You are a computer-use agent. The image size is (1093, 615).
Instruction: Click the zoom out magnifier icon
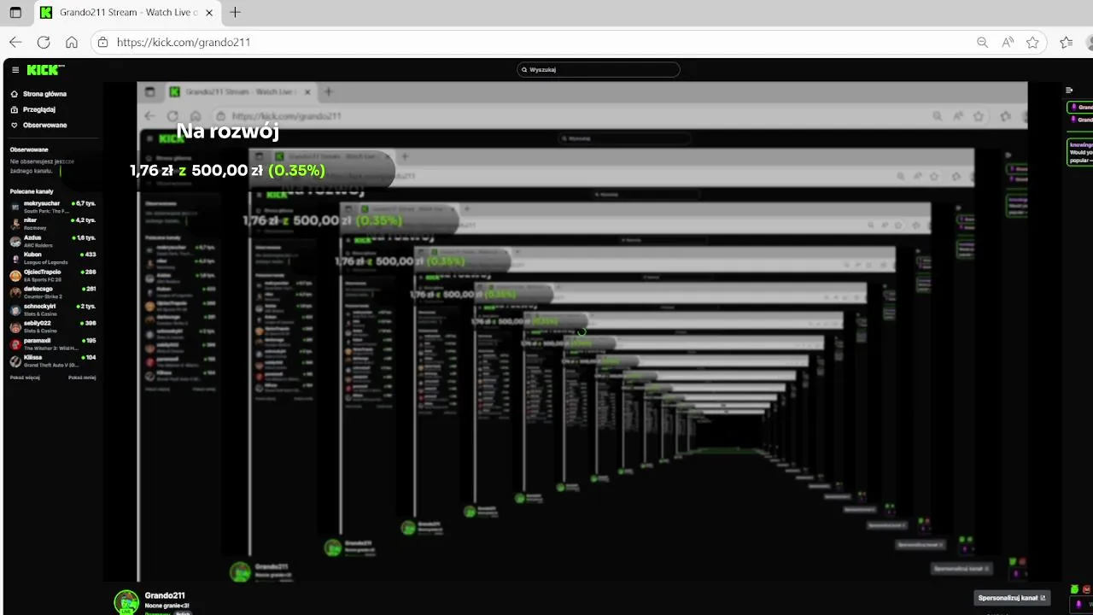click(x=983, y=42)
